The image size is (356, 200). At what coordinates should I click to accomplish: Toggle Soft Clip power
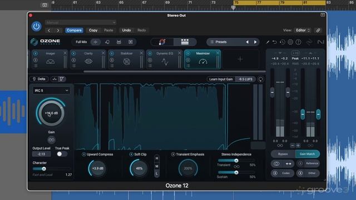tap(131, 154)
